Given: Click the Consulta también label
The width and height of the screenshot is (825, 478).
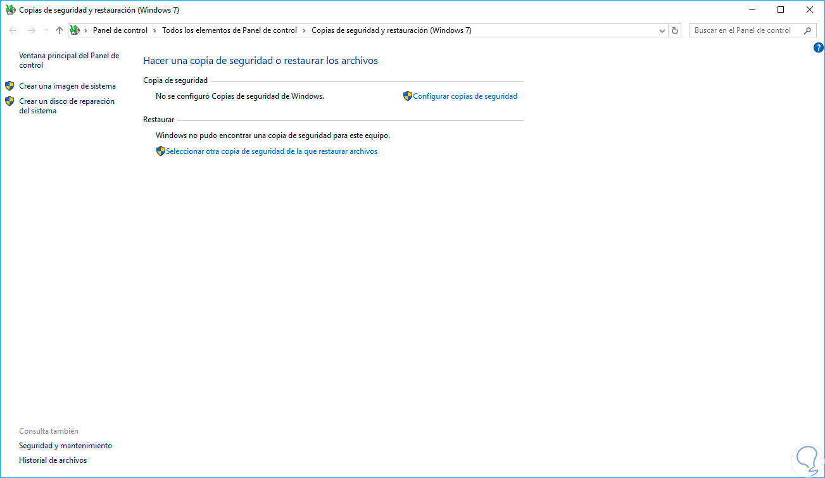Looking at the screenshot, I should [49, 431].
